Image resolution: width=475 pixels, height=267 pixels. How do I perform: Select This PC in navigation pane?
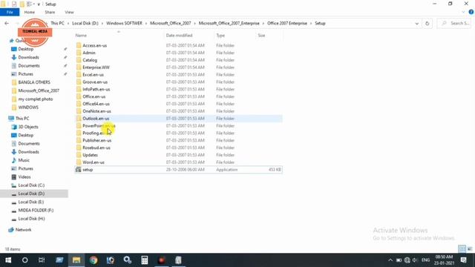[x=22, y=119]
